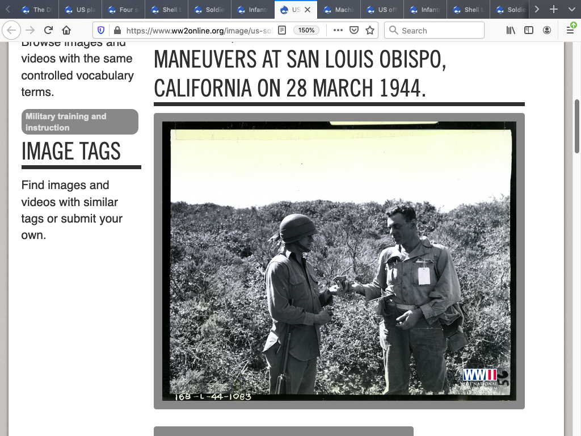Open 'Military training and instruction' term
Screen dimensions: 581x436
tap(80, 121)
